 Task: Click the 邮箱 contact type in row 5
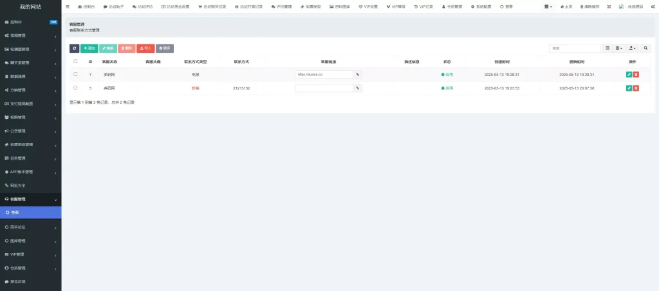click(196, 88)
